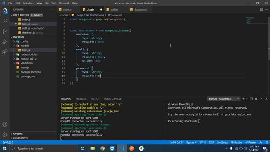
Task: Open editor more actions ellipsis
Action: (267, 10)
